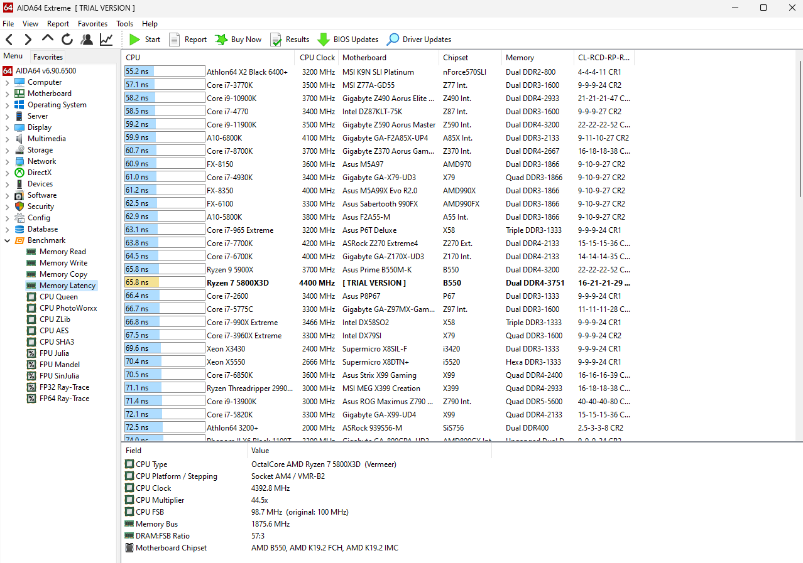Image resolution: width=803 pixels, height=563 pixels.
Task: Sort by the CL-RCD-RP-R column header
Action: coord(604,58)
